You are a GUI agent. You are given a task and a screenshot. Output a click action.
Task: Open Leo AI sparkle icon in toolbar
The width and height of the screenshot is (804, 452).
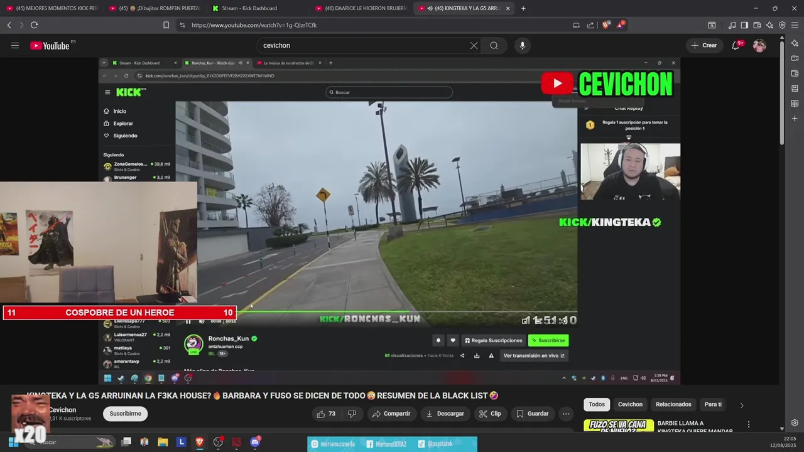pyautogui.click(x=769, y=25)
